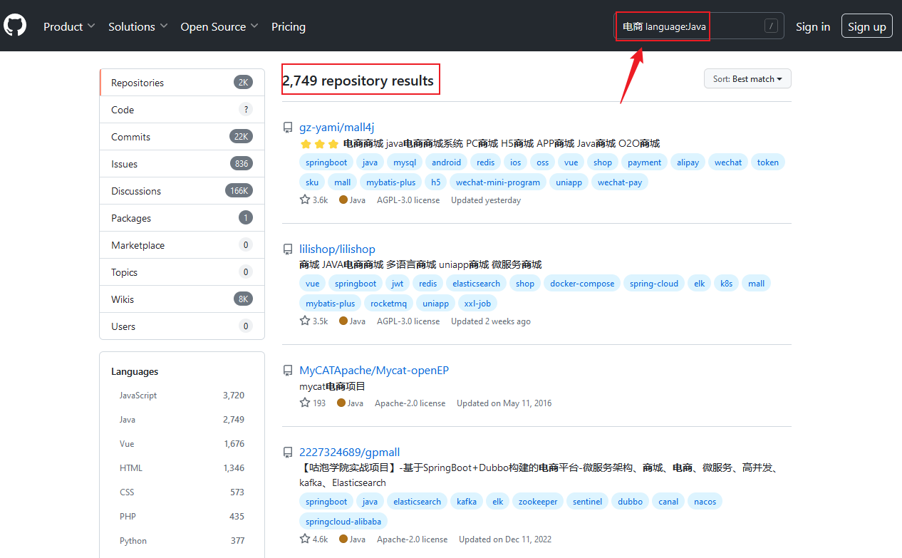Click the xxl-job topic tag
The height and width of the screenshot is (558, 902).
pyautogui.click(x=477, y=304)
